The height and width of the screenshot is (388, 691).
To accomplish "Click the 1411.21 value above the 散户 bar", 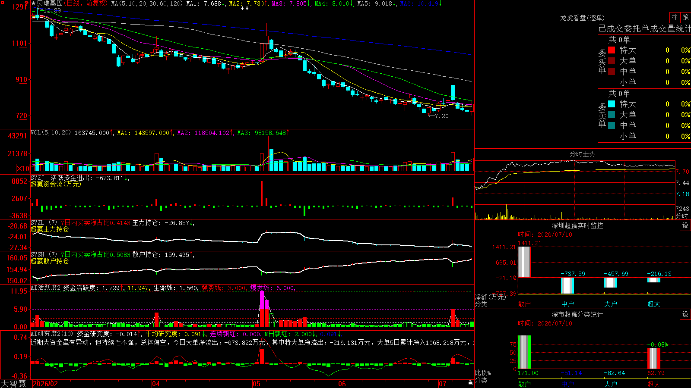I will pos(529,243).
